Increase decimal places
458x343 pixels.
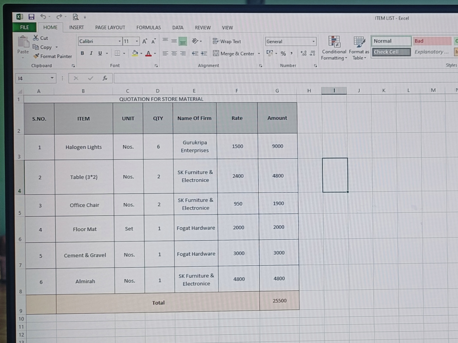click(x=304, y=54)
